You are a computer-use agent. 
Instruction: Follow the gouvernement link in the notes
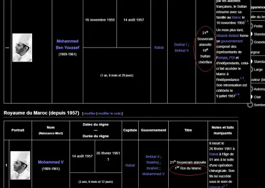pos(232,41)
